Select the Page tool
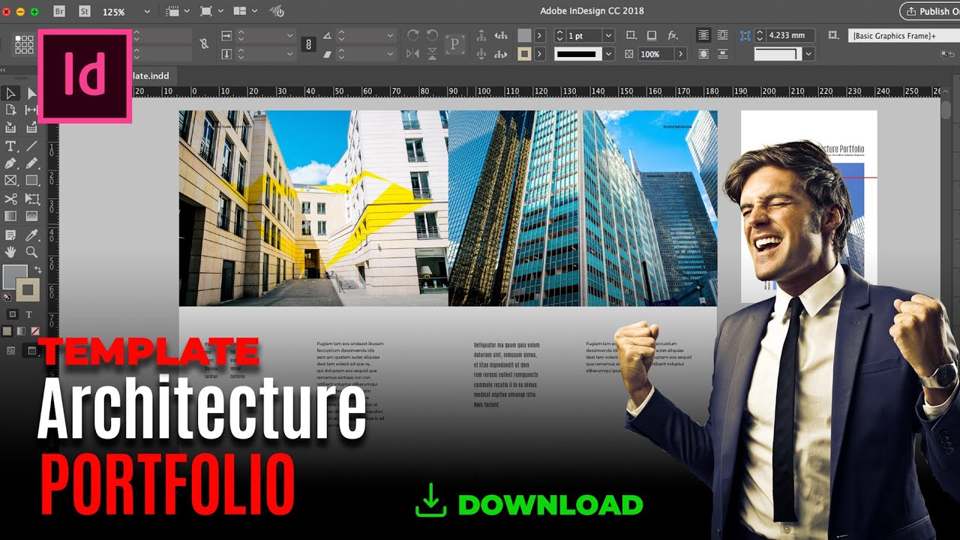 point(10,110)
